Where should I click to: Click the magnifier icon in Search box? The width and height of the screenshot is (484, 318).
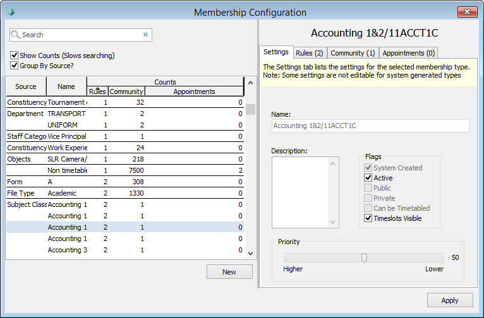(15, 35)
